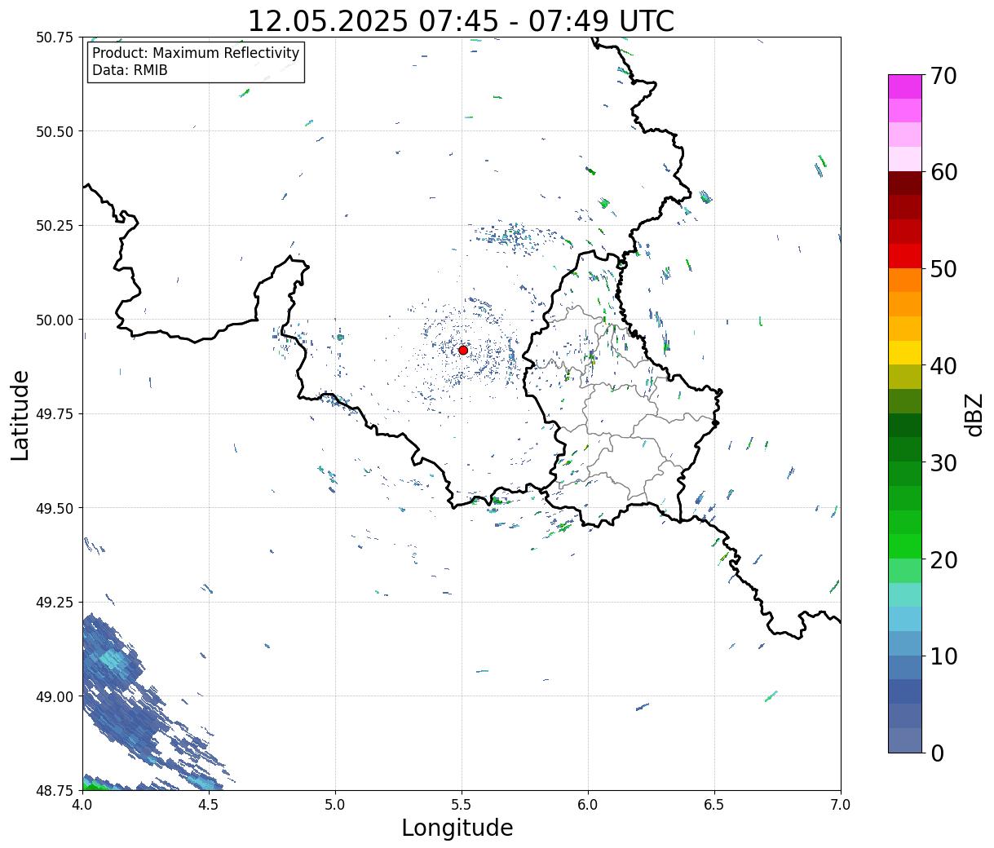This screenshot has height=848, width=994.
Task: Click the 'Data: RMIB' label
Action: pyautogui.click(x=130, y=71)
